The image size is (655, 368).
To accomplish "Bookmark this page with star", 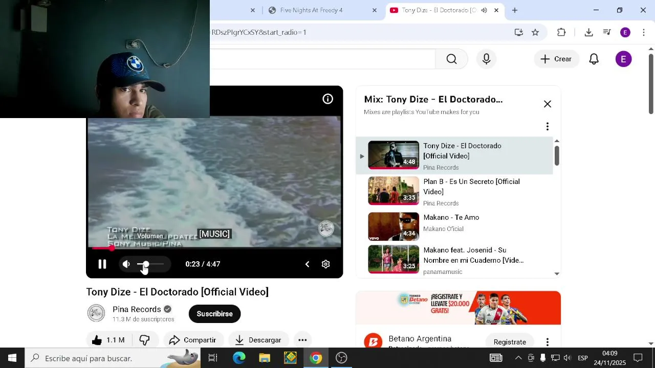I will (x=535, y=32).
